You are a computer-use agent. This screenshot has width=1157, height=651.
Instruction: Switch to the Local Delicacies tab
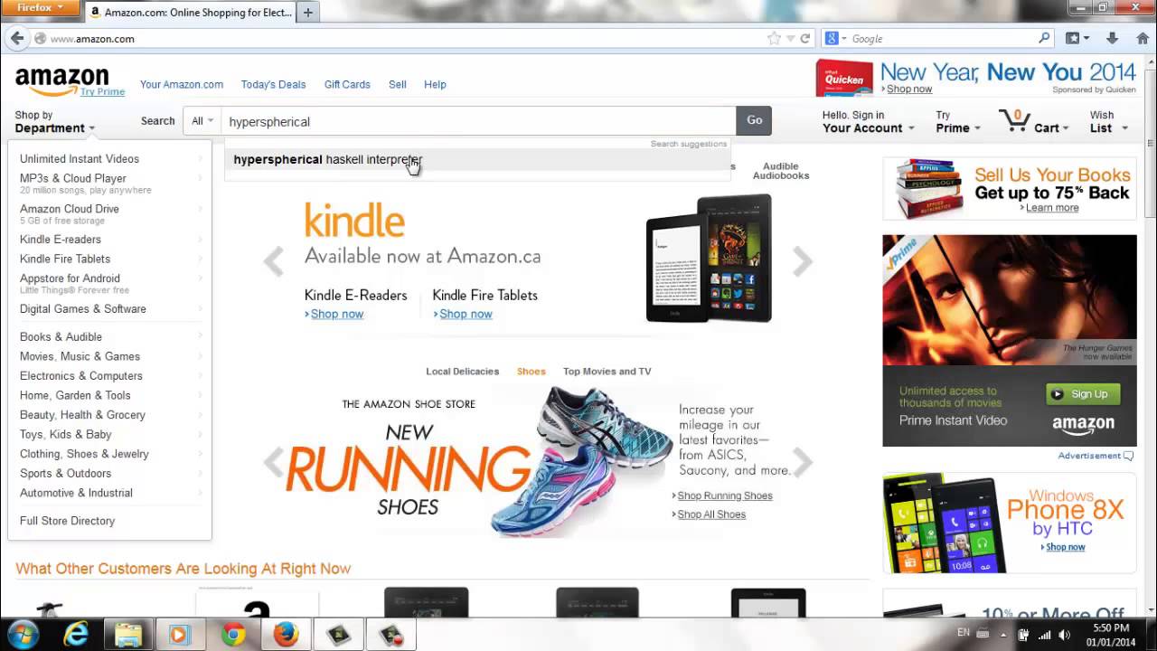[462, 372]
